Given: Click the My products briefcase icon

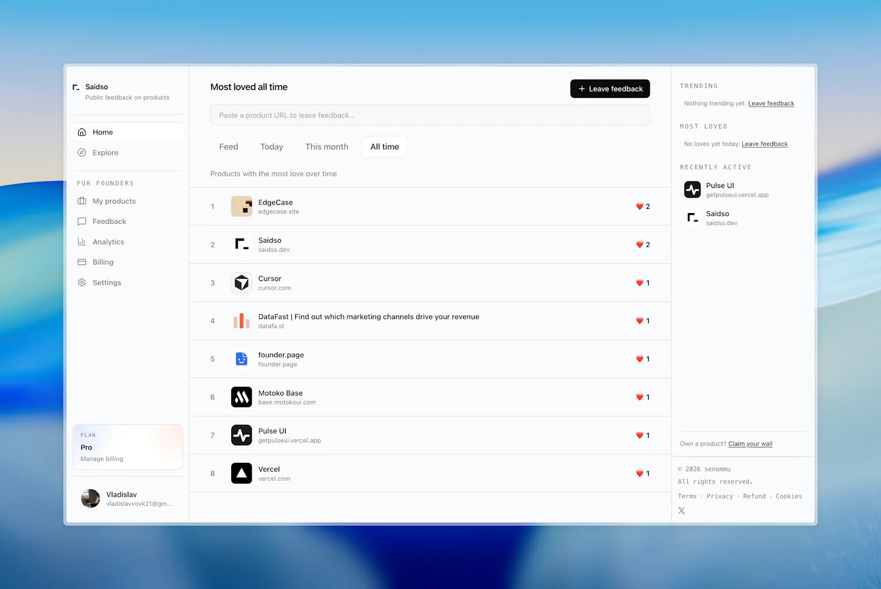Looking at the screenshot, I should 82,201.
